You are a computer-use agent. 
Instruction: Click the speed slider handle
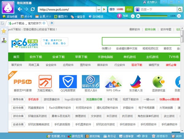coord(138,16)
